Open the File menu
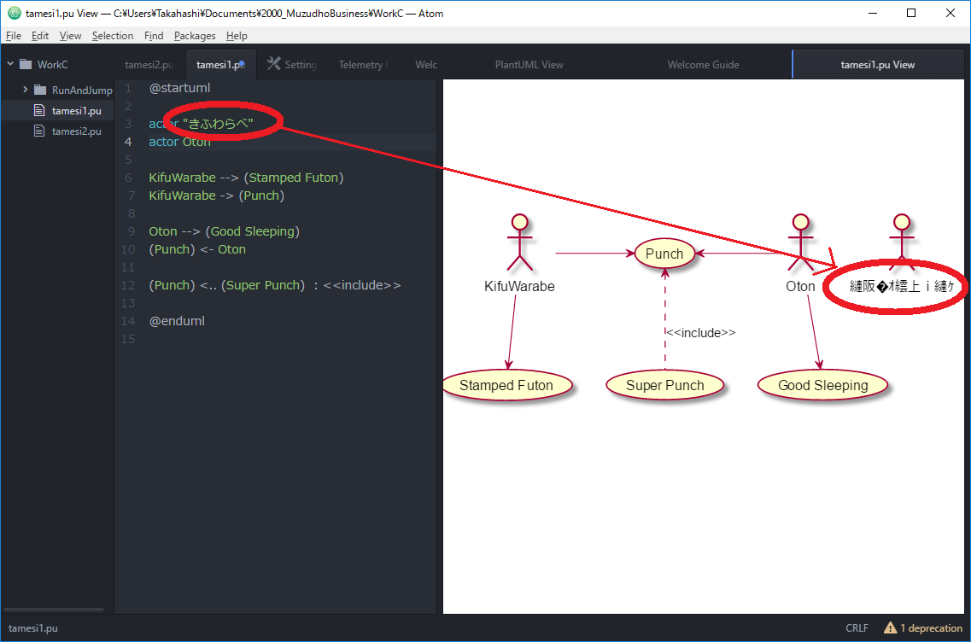 (x=14, y=36)
